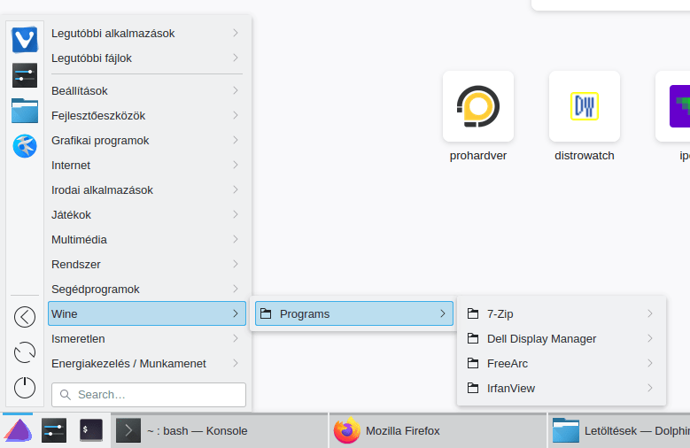Screen dimensions: 690x448
Task: Open Multimédia category
Action: click(x=146, y=239)
